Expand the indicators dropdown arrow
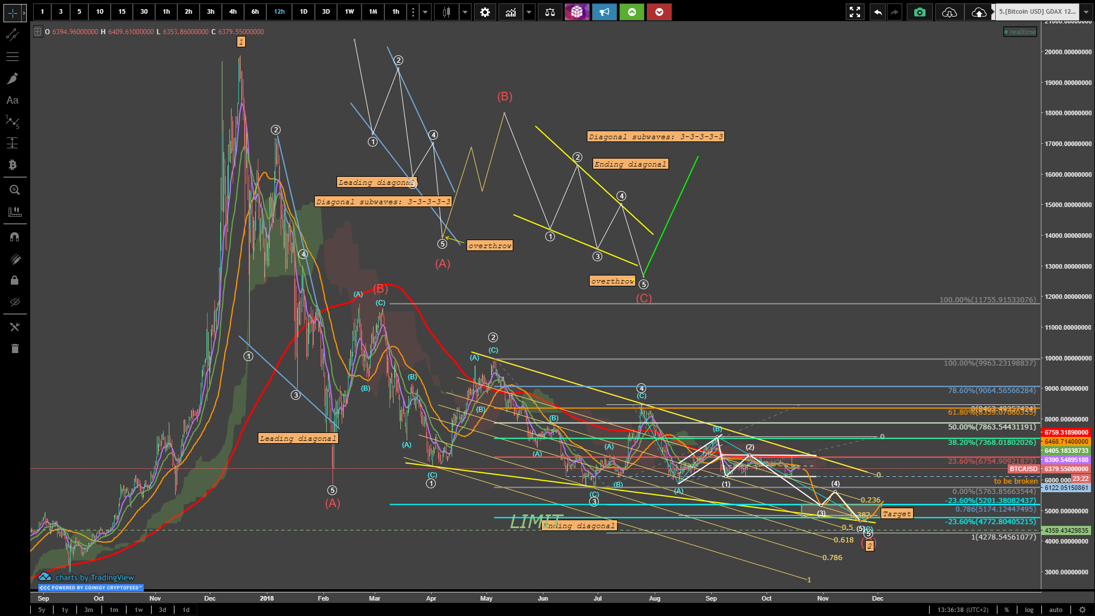Viewport: 1095px width, 616px height. (529, 12)
